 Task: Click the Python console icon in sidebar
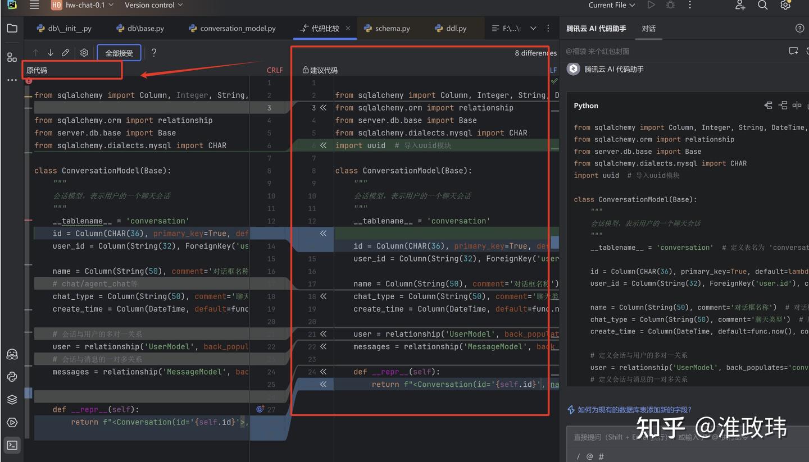pyautogui.click(x=12, y=377)
